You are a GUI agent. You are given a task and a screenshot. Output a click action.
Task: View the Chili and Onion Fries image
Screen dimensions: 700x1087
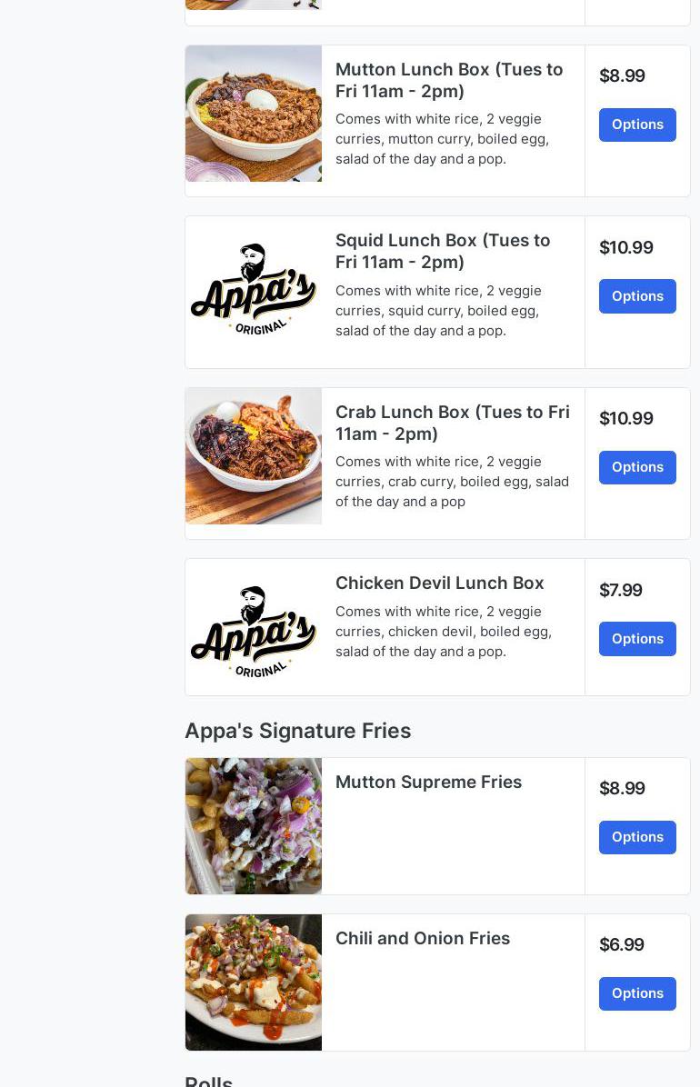pos(254,982)
